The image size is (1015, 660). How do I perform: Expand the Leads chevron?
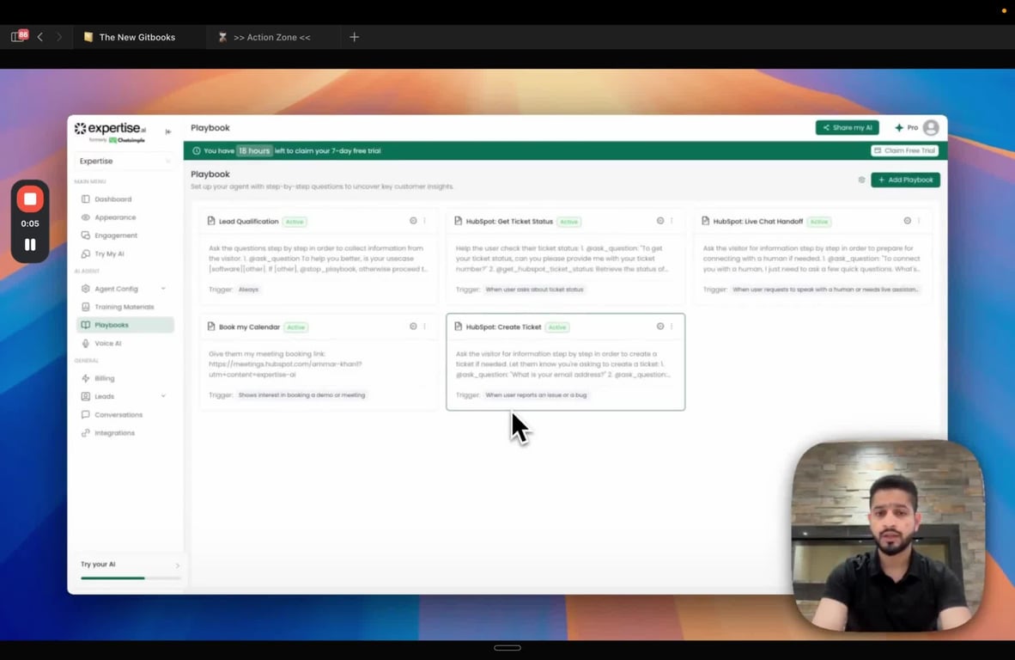(163, 395)
